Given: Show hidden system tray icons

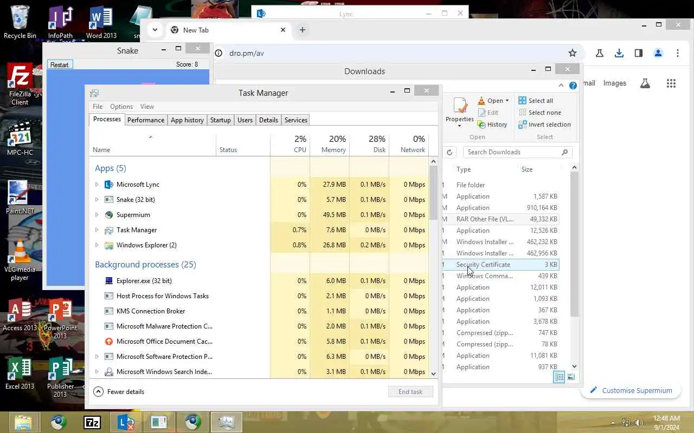Looking at the screenshot, I should (613, 423).
